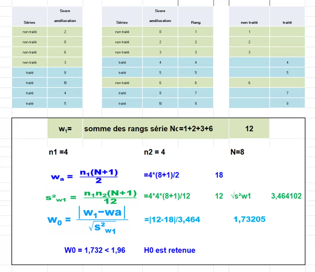Click the light-blue W0 formula image

[x=88, y=220]
